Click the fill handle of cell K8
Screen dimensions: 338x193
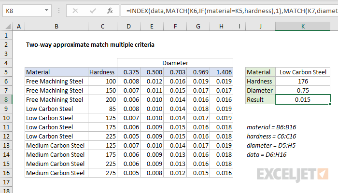[x=330, y=104]
